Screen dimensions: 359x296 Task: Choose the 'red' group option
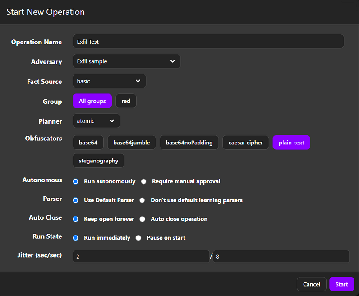(x=126, y=101)
